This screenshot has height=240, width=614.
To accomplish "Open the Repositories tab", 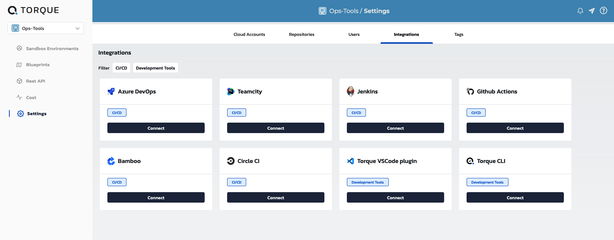I will point(302,34).
